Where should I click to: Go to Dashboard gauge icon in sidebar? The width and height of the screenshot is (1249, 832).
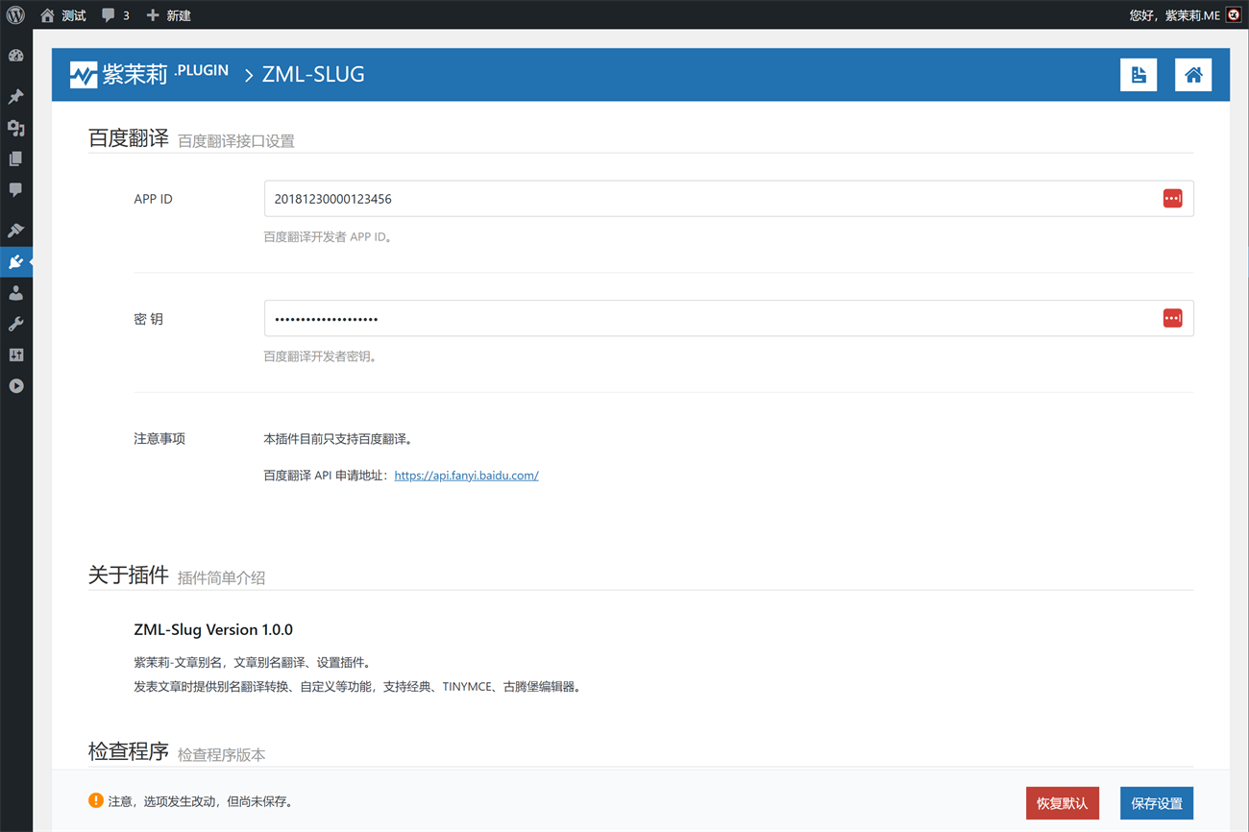click(x=15, y=56)
